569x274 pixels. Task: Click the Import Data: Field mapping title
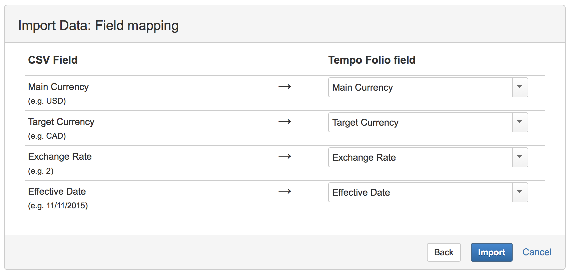coord(98,26)
